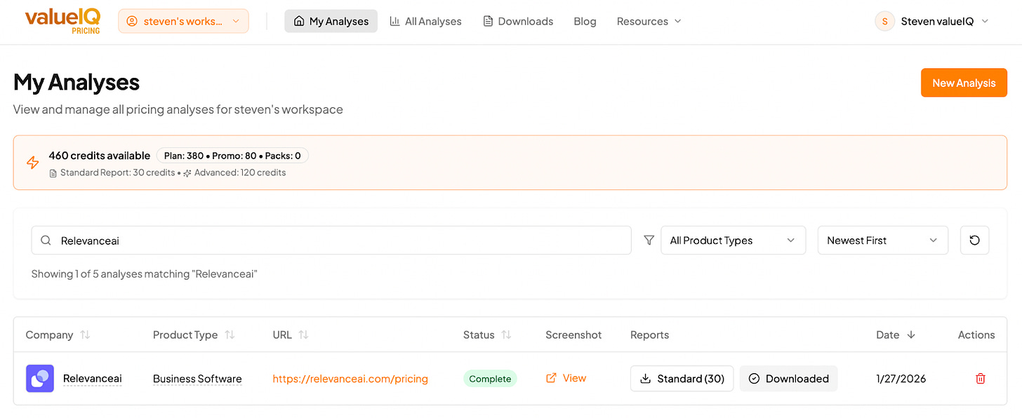Switch to the All Analyses tab

pos(425,21)
